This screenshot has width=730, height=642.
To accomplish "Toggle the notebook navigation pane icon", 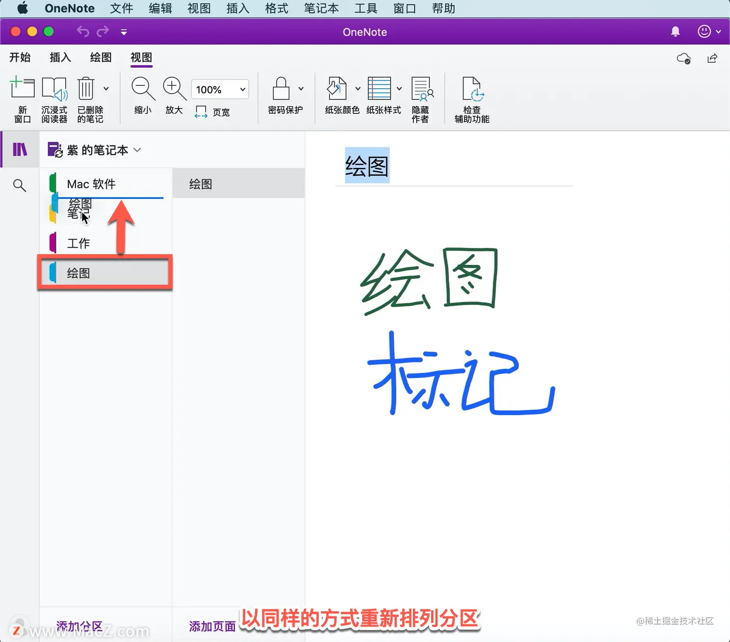I will [20, 150].
